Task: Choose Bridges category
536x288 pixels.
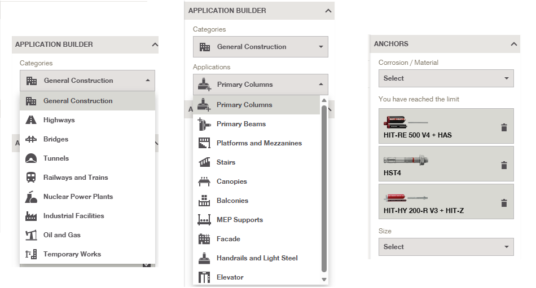Action: [87, 139]
